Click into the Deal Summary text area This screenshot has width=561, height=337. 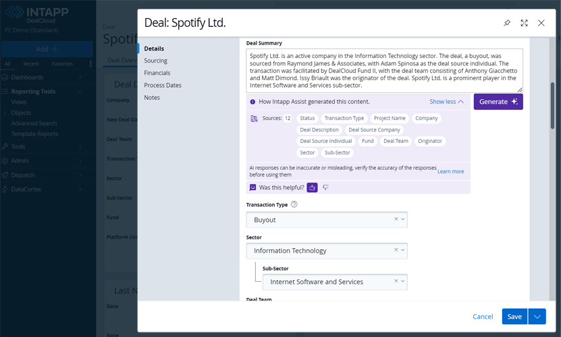click(384, 71)
